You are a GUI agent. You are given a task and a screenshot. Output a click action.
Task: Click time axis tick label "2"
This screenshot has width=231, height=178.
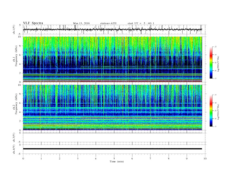(x=60, y=159)
